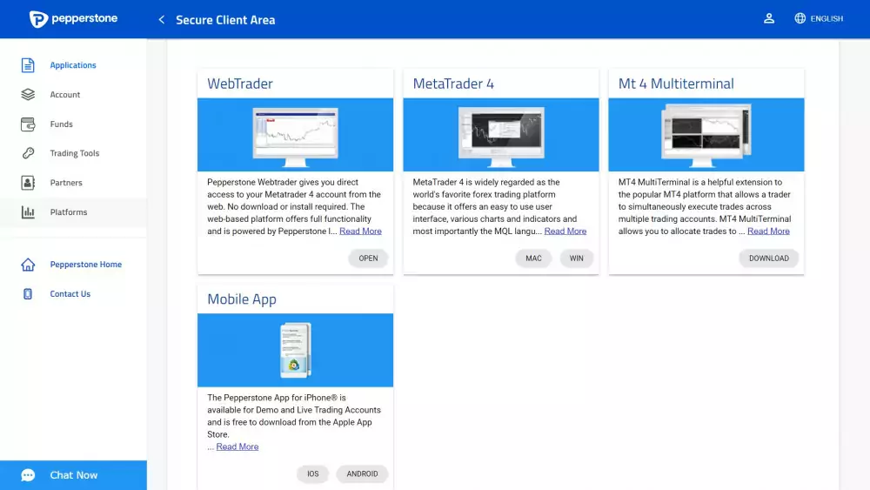Click the Applications document icon
This screenshot has height=490, width=870.
tap(28, 65)
